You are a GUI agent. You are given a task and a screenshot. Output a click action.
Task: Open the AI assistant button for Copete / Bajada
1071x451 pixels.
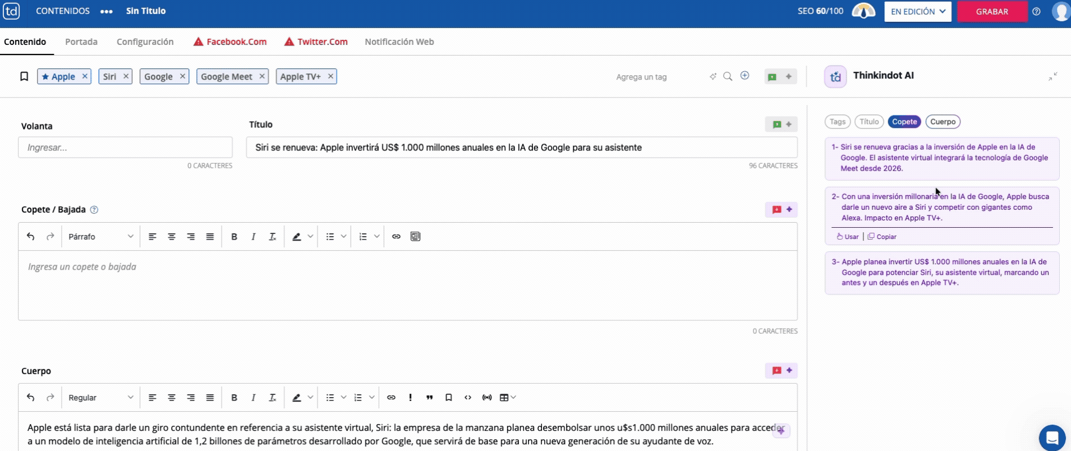point(782,210)
